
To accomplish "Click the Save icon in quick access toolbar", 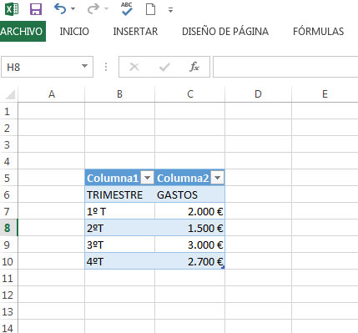I will 36,9.
